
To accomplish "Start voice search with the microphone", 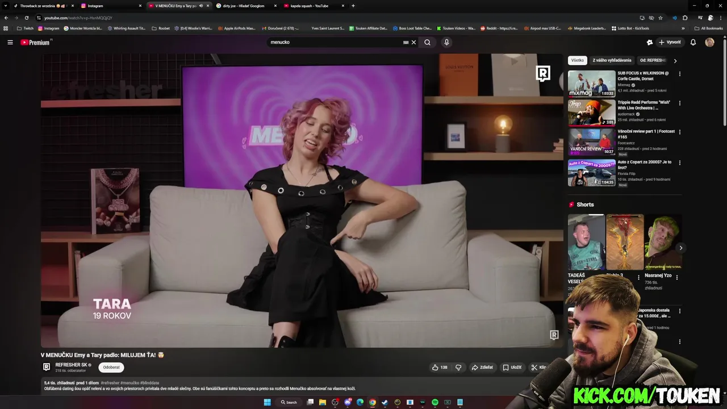I will coord(446,42).
